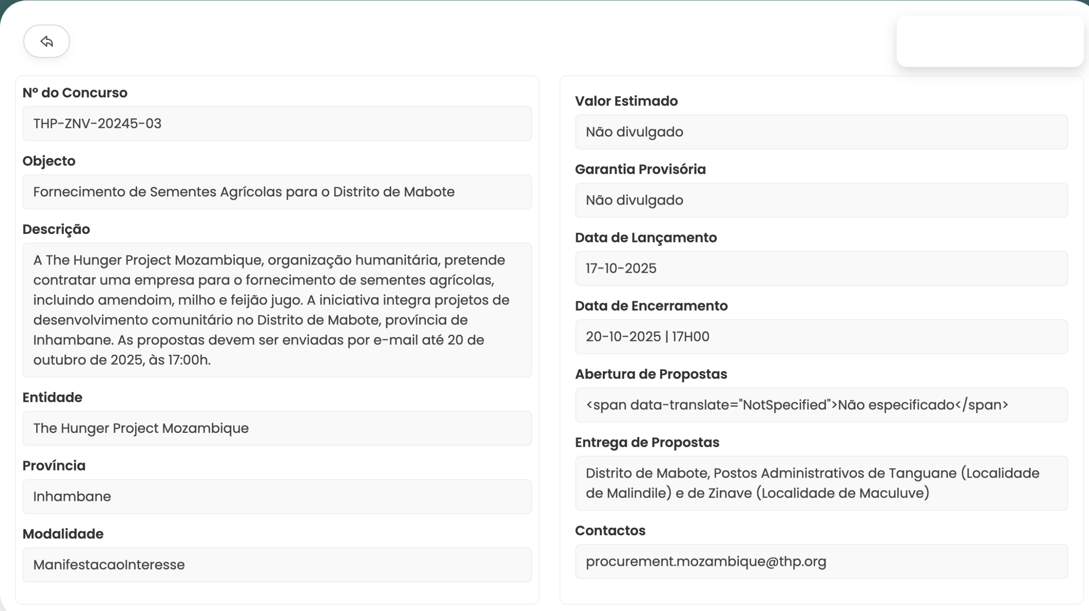Select the Entrega de Propostas text box

click(x=821, y=483)
